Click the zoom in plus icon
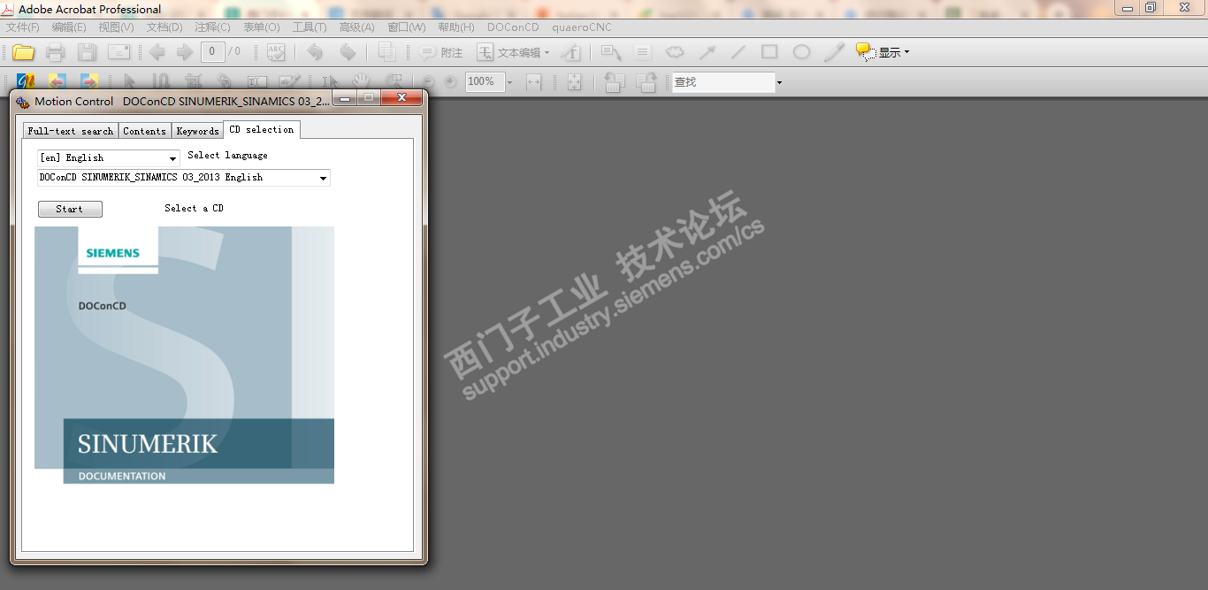 [451, 81]
